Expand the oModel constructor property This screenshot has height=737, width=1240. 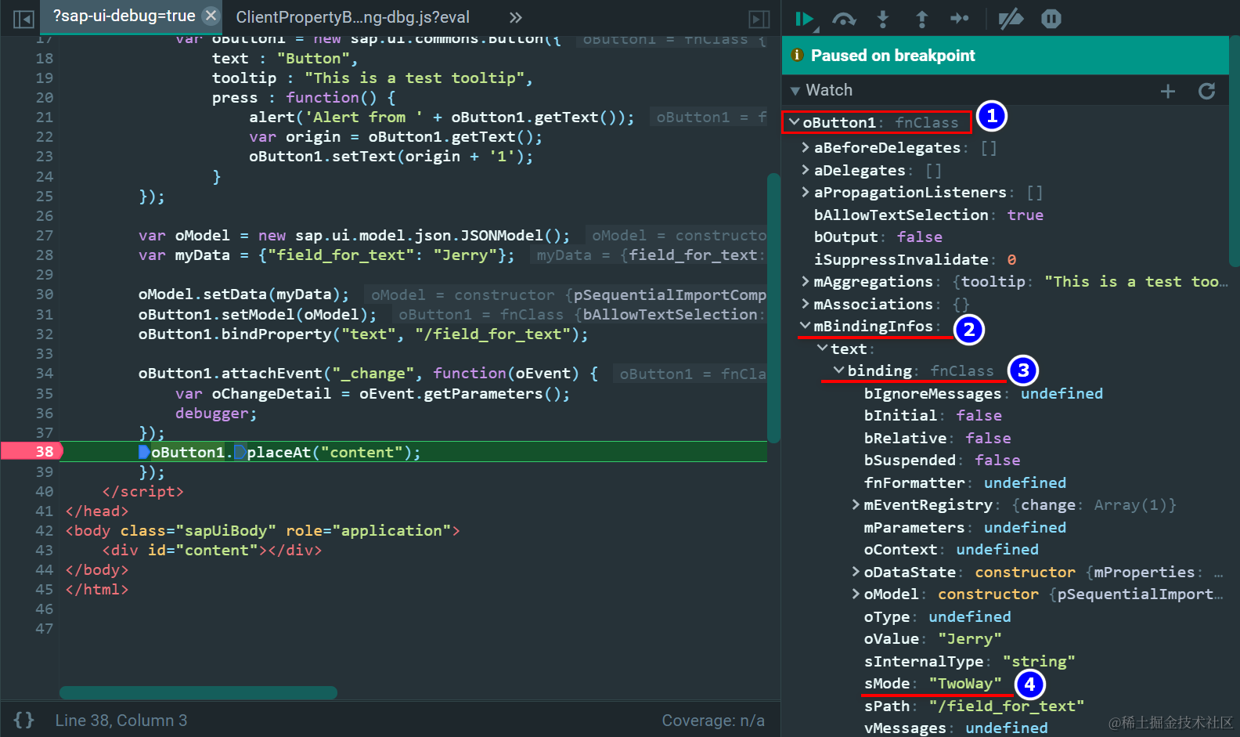pos(856,594)
